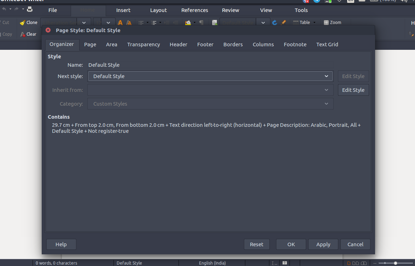Open the File menu tab
The height and width of the screenshot is (266, 415).
tap(53, 10)
